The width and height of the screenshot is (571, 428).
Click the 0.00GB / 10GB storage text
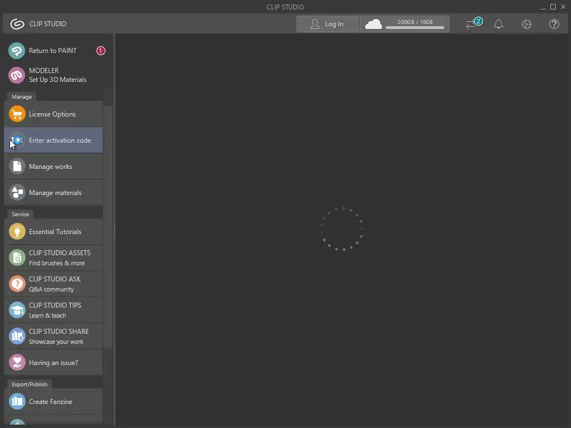[415, 22]
